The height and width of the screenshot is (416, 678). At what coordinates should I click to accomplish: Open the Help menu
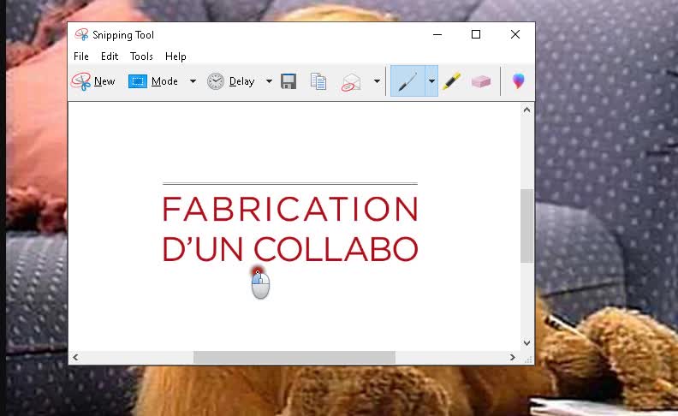[x=175, y=56]
